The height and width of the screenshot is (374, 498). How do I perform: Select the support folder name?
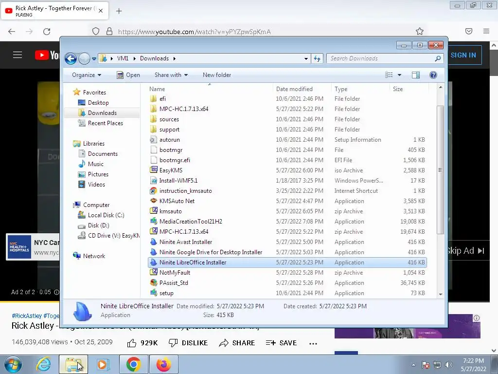169,130
